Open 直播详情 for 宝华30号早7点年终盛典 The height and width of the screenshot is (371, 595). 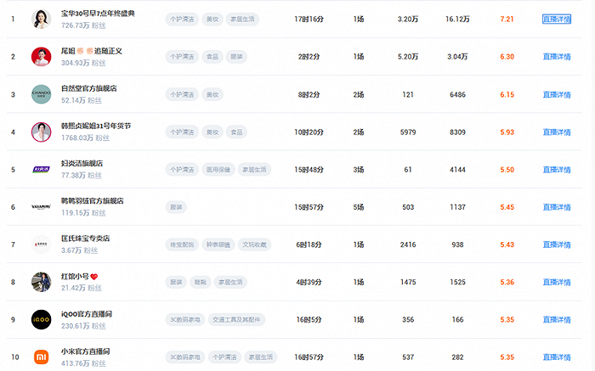556,19
